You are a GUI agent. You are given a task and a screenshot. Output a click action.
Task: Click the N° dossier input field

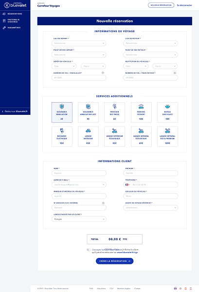tap(79, 208)
